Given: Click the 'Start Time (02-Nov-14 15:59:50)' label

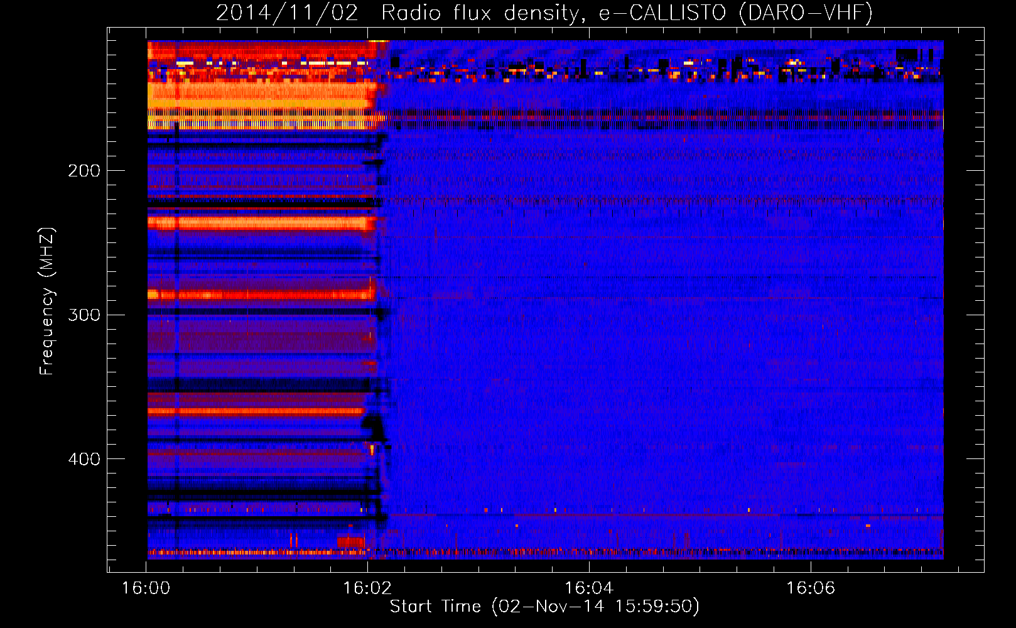Looking at the screenshot, I should tap(544, 607).
